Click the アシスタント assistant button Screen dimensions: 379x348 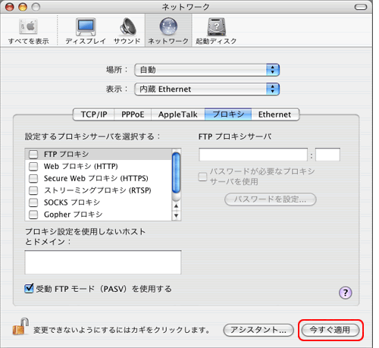(258, 330)
